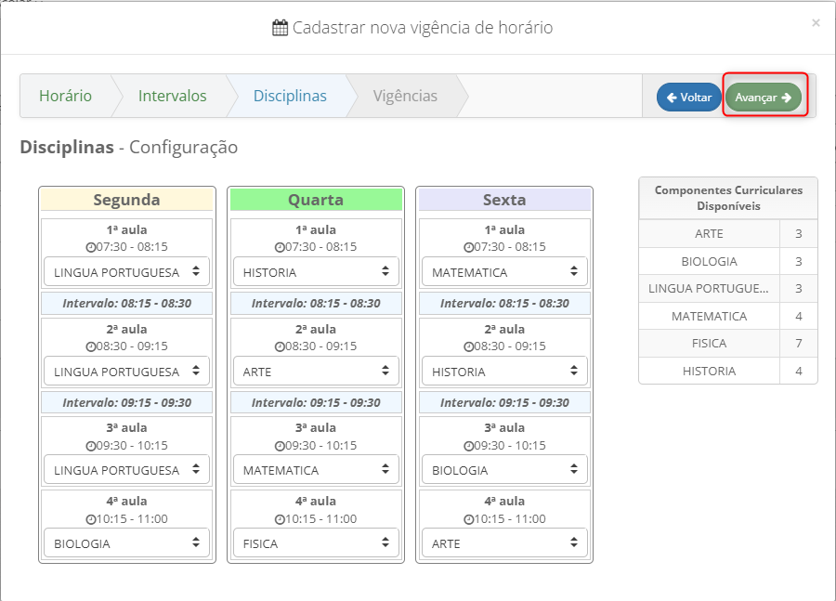
Task: Click the calendar icon in dialog title
Action: click(280, 28)
